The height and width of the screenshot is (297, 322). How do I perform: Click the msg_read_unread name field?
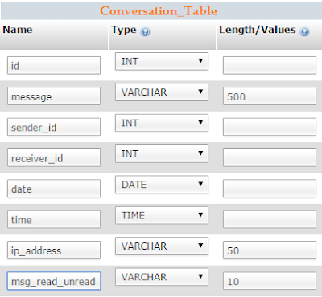pyautogui.click(x=54, y=281)
